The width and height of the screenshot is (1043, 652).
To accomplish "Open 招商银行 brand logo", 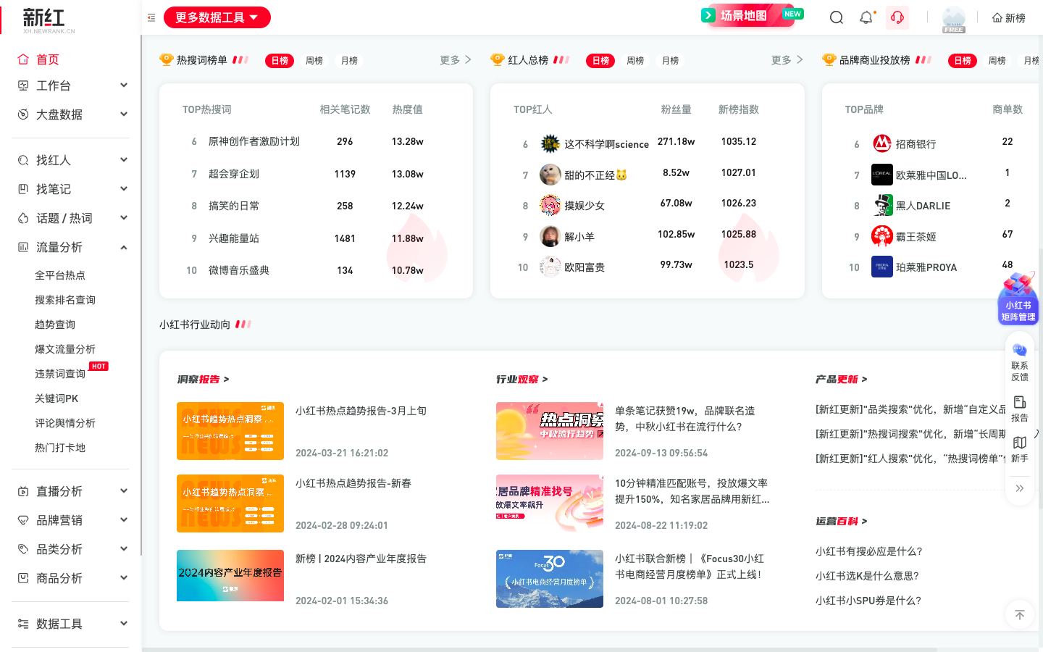I will (882, 143).
